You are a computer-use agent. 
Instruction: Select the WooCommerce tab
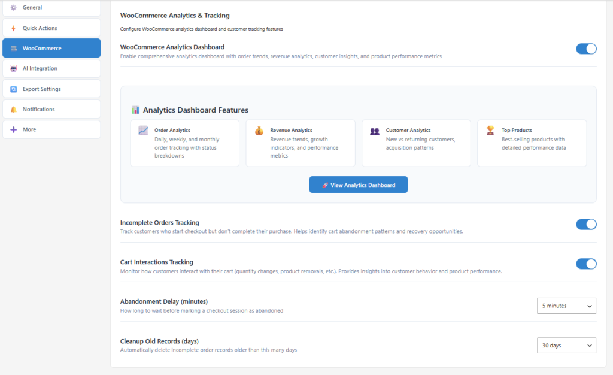coord(51,48)
